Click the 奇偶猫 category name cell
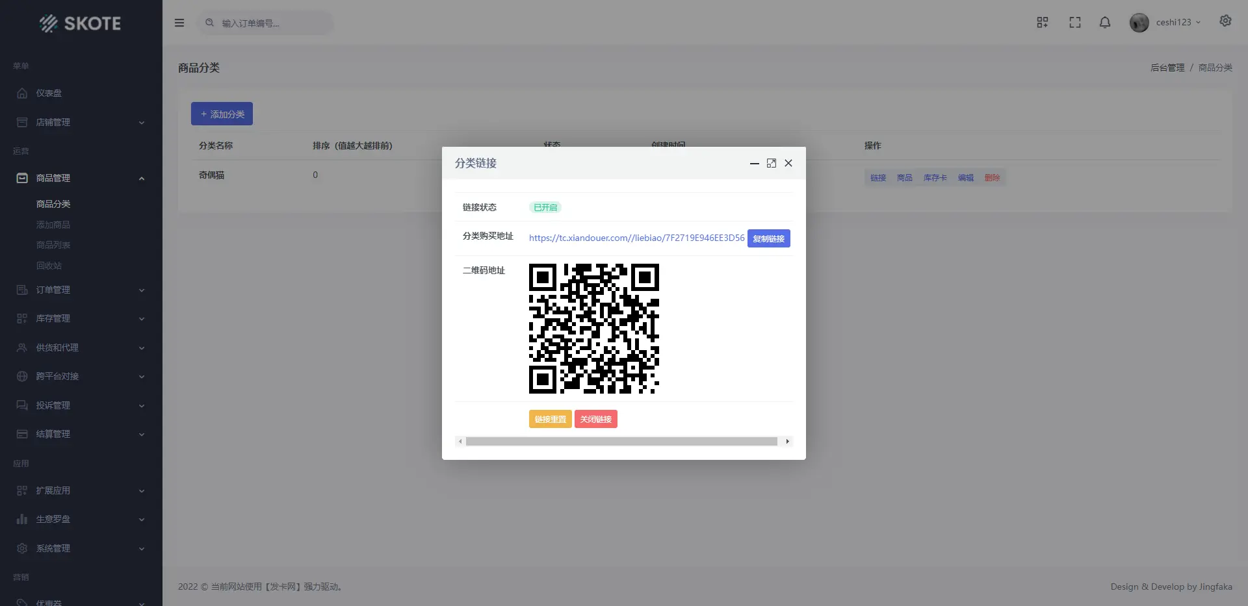The height and width of the screenshot is (606, 1248). [212, 175]
